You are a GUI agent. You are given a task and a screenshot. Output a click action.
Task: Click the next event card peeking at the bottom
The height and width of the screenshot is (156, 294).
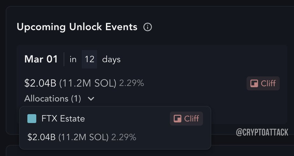click(150, 151)
